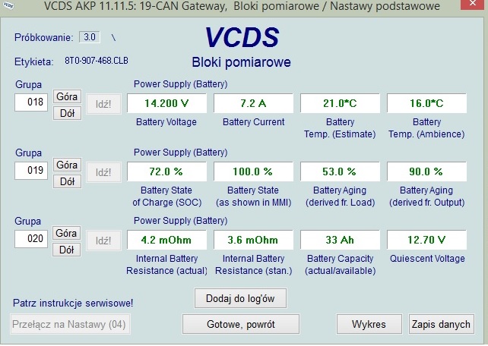Click Battery Temp. (Estimate) label
This screenshot has height=346, width=488.
pyautogui.click(x=340, y=128)
